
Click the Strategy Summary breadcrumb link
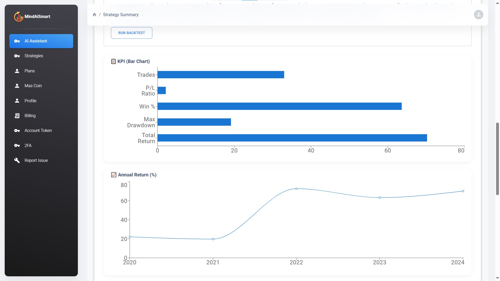[121, 15]
